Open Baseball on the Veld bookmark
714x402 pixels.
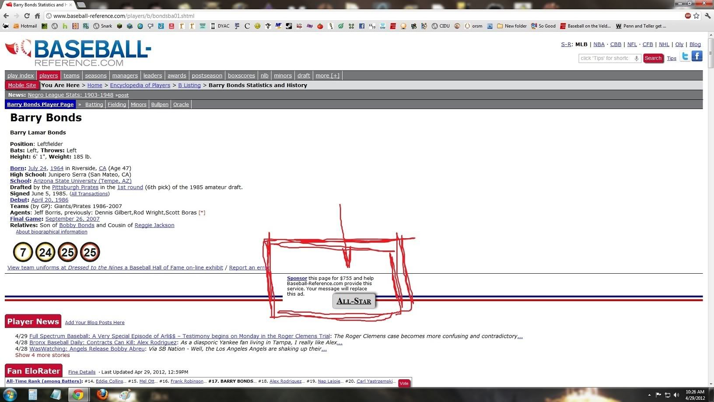(x=585, y=26)
